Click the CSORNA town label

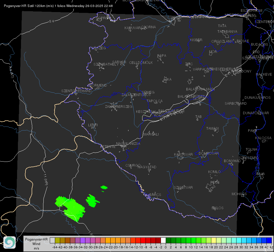tap(149, 27)
